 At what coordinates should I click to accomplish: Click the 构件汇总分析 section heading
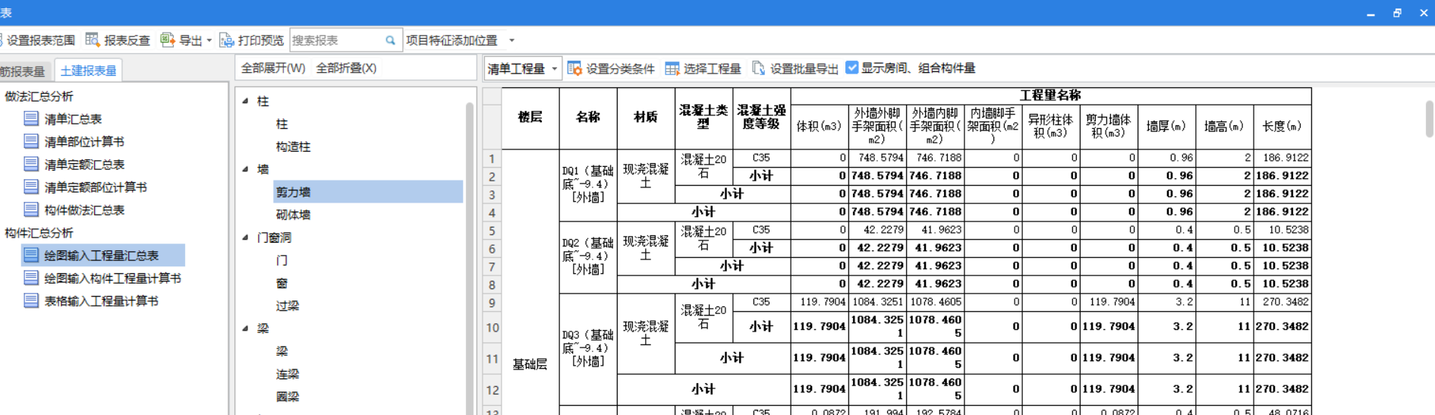pos(39,233)
